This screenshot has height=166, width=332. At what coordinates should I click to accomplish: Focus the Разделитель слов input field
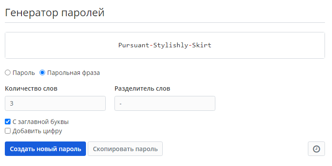coord(165,103)
